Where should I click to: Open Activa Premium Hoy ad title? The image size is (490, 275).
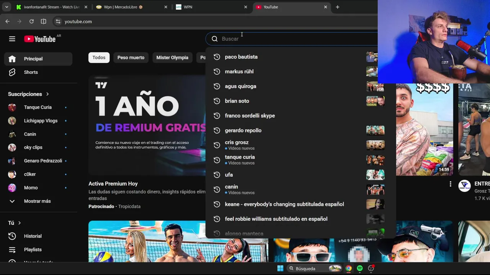(113, 184)
